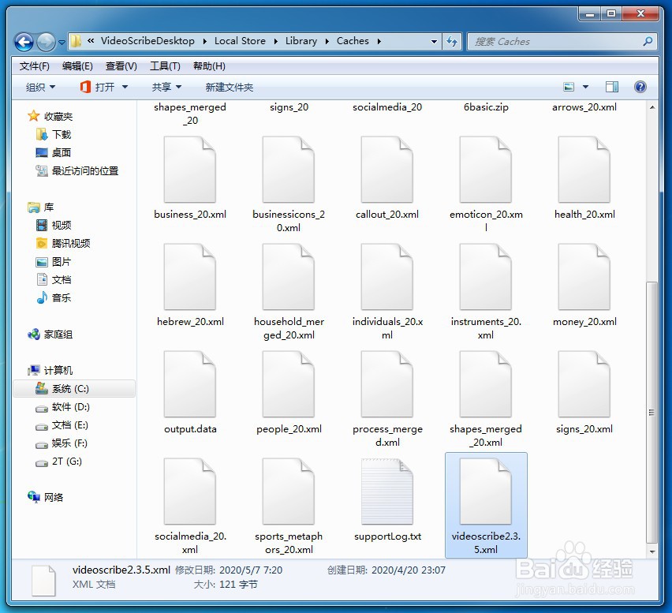Open the view options dropdown arrow
The width and height of the screenshot is (672, 613).
[x=585, y=87]
